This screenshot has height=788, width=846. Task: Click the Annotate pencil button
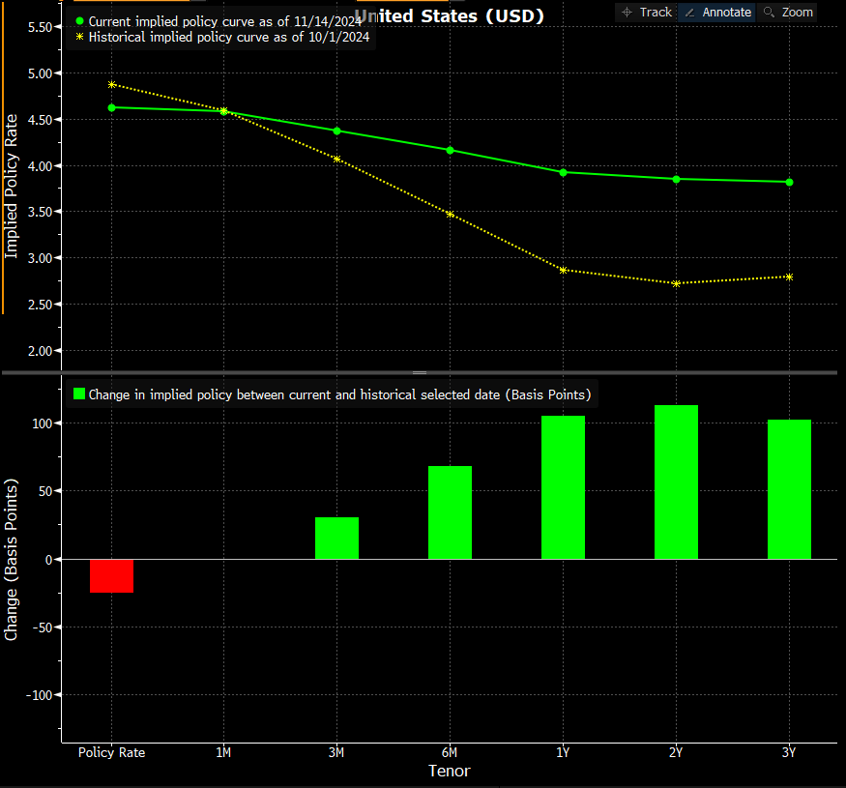pos(717,12)
